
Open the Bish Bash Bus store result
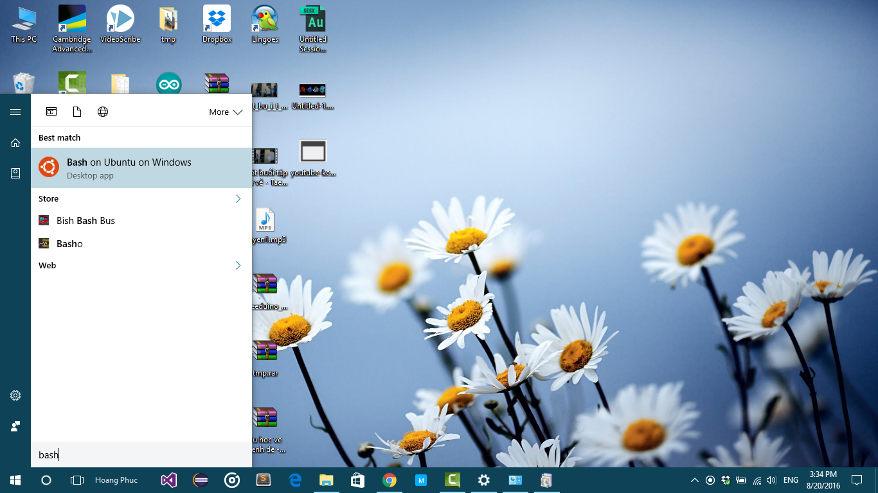pyautogui.click(x=141, y=221)
